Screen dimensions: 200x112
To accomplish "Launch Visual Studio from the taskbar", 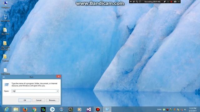I will coord(89,109).
